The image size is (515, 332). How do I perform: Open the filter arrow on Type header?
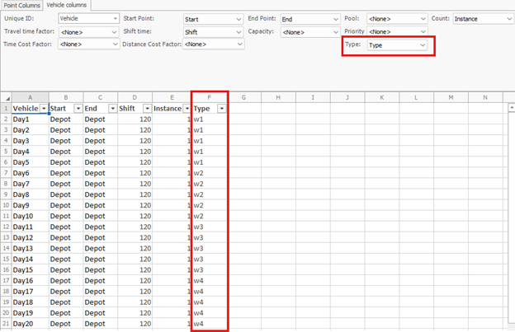click(x=221, y=109)
